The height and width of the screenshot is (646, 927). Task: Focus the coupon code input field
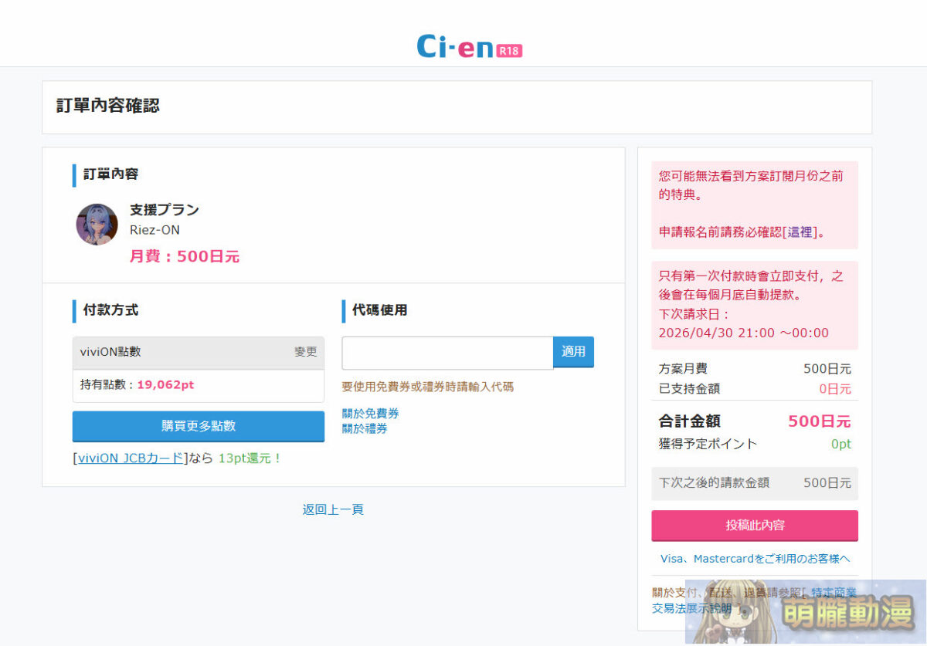(447, 353)
